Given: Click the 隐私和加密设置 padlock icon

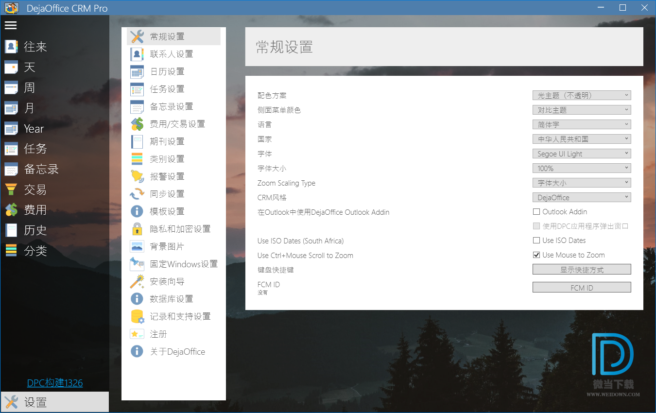Looking at the screenshot, I should [x=137, y=229].
